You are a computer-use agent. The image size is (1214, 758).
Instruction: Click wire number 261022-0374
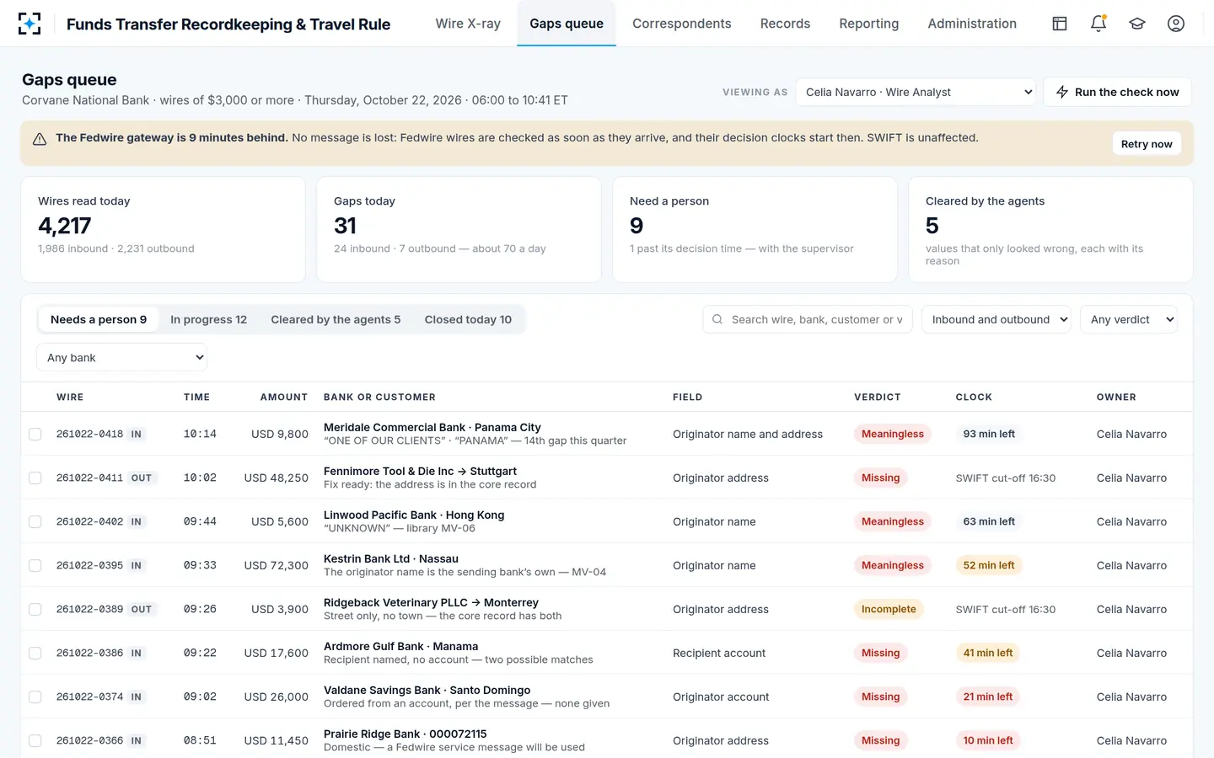click(89, 697)
